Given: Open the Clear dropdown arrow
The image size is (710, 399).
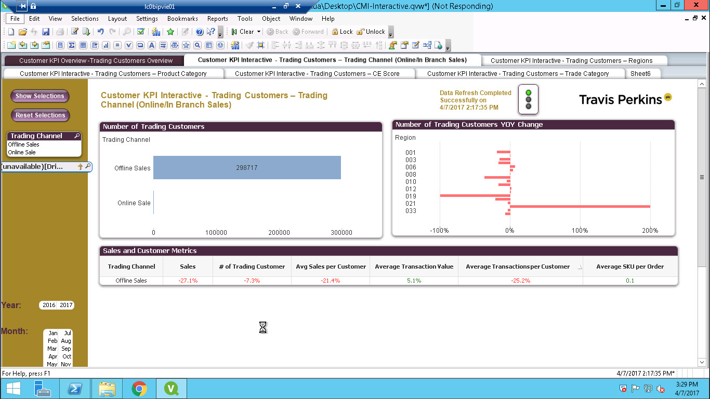Looking at the screenshot, I should (259, 32).
